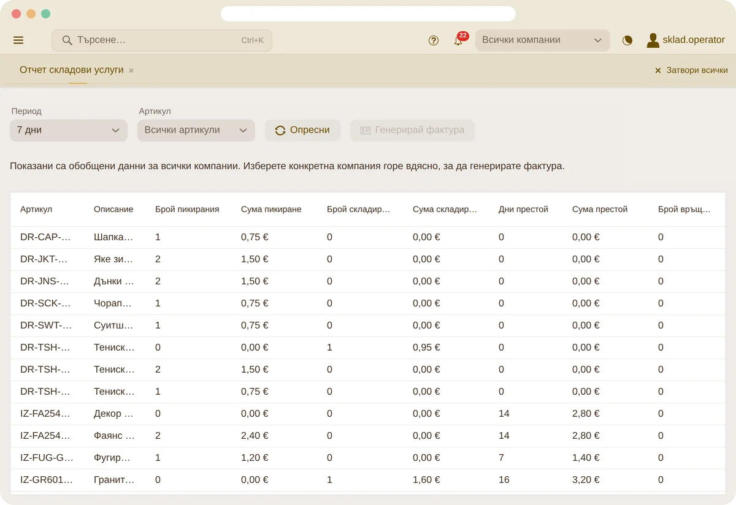Open the sklad.operator user profile
This screenshot has width=736, height=505.
tap(686, 40)
